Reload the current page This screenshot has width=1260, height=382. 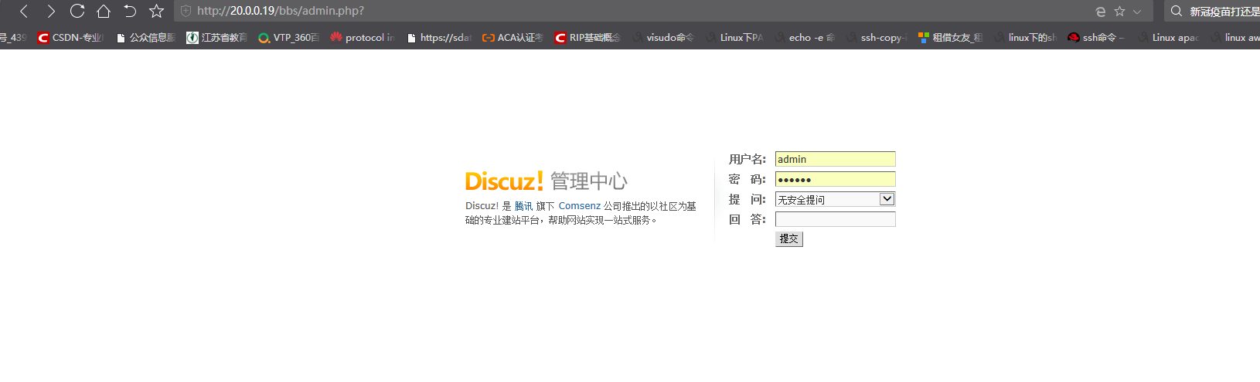click(77, 11)
